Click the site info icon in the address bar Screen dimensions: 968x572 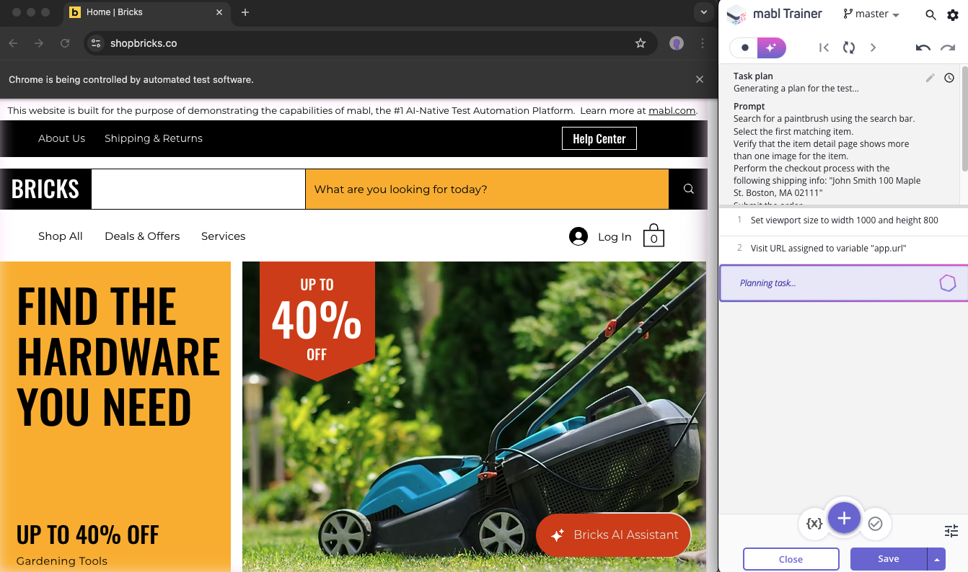tap(96, 43)
